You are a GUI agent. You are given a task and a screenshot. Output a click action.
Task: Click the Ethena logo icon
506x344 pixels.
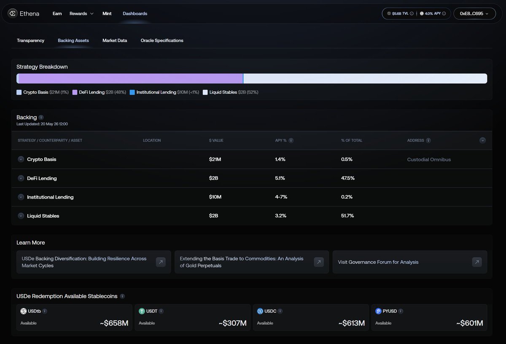13,13
